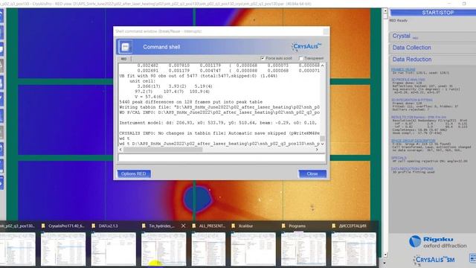Click the 'CRYSALIS INFO' output line
Screen dimensions: 476x268
(219, 133)
